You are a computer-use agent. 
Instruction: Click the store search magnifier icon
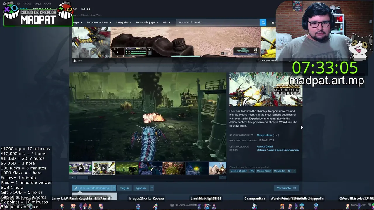[263, 22]
